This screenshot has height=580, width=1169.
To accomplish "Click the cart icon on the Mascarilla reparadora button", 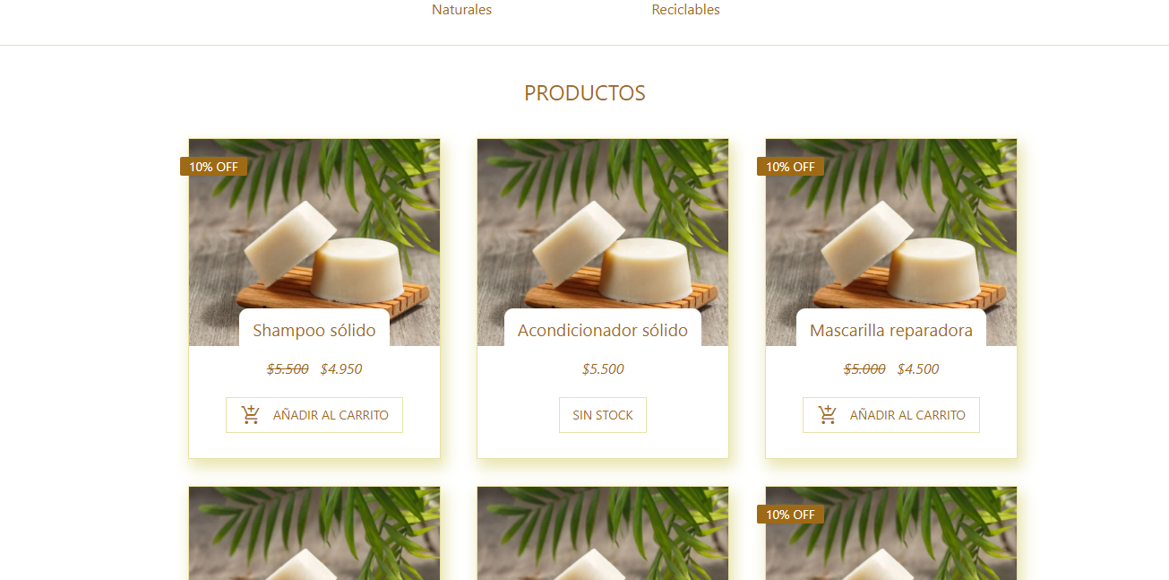I will click(828, 415).
